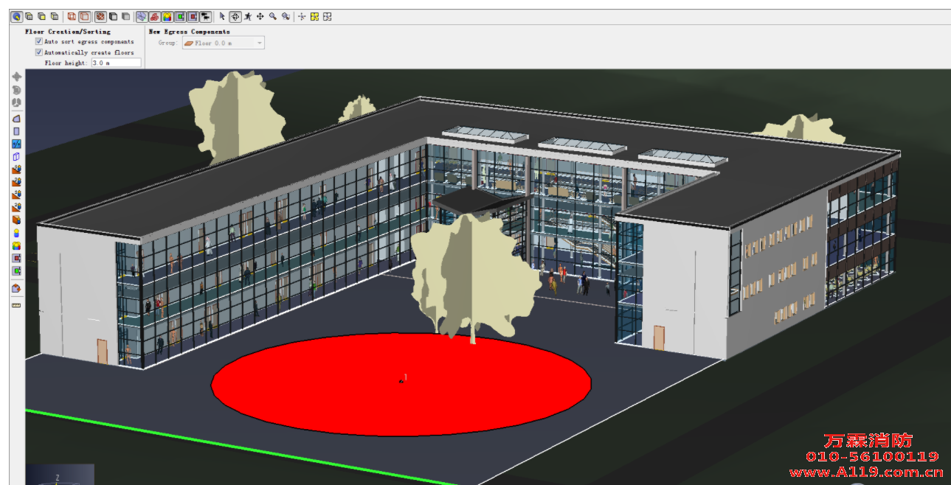
Task: Select the Roam walking-figure tool
Action: (248, 16)
